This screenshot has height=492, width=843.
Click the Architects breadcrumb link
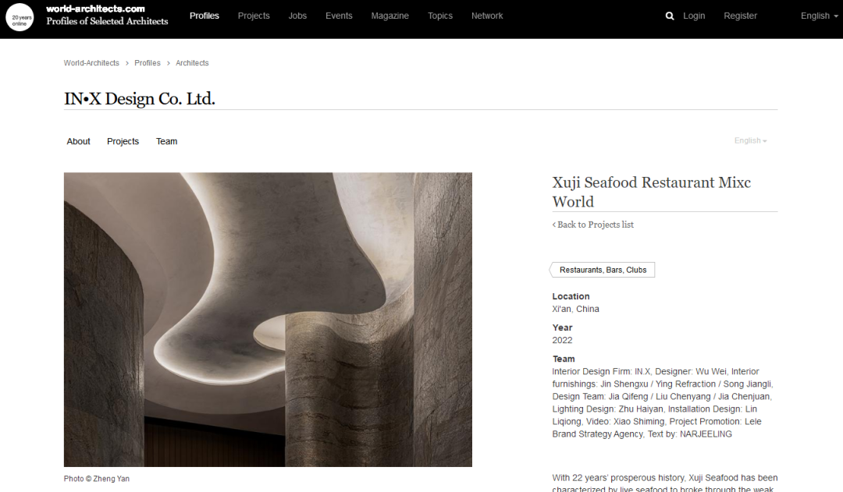(192, 63)
